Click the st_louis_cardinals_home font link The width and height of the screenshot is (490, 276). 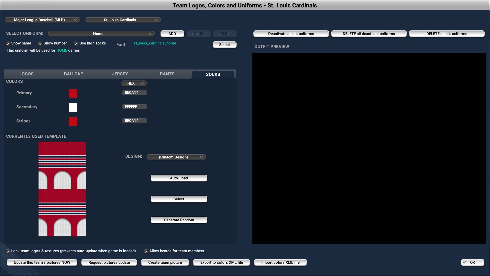tap(155, 43)
